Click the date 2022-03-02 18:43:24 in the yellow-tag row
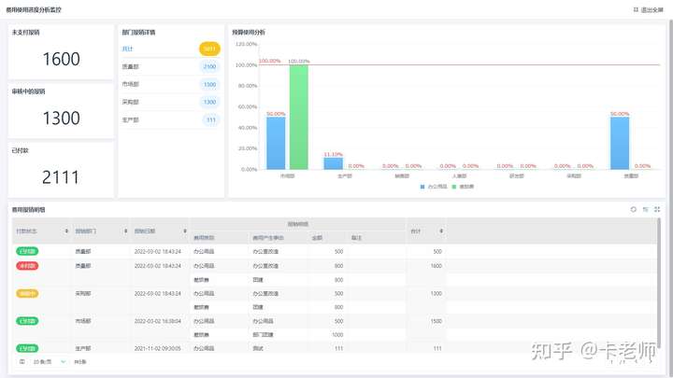 (x=158, y=294)
